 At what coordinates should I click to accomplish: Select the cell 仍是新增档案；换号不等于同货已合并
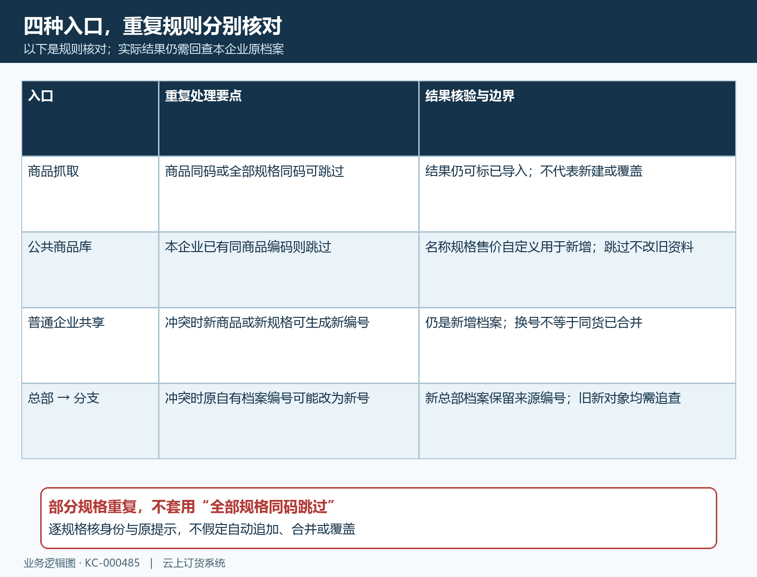click(577, 346)
